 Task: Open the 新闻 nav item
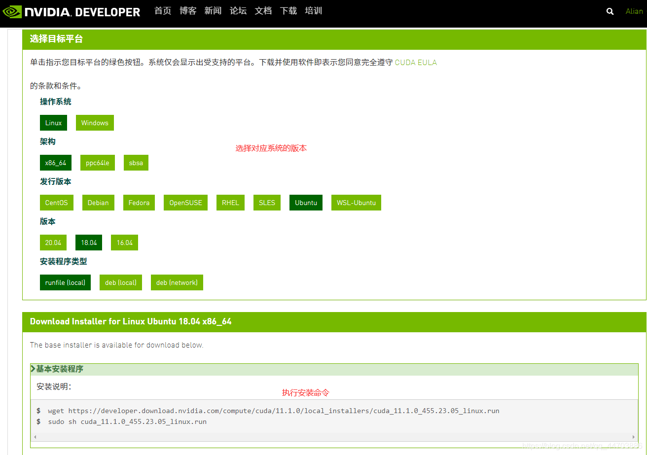[213, 11]
